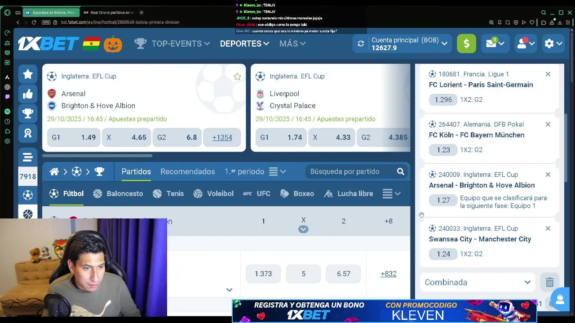The height and width of the screenshot is (323, 575).
Task: Open Favorites star in left sidebar
Action: [28, 74]
